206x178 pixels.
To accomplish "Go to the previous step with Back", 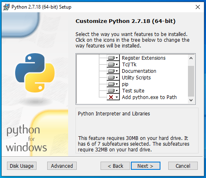I will coord(115,166).
